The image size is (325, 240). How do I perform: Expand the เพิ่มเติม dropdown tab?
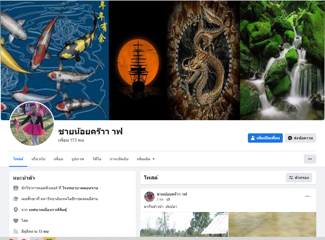tap(146, 159)
